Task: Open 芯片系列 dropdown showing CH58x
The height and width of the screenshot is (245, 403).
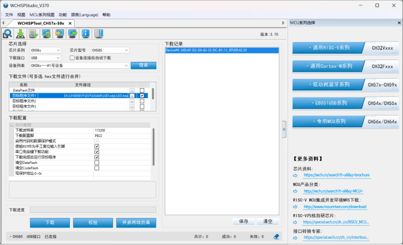Action: [x=45, y=50]
